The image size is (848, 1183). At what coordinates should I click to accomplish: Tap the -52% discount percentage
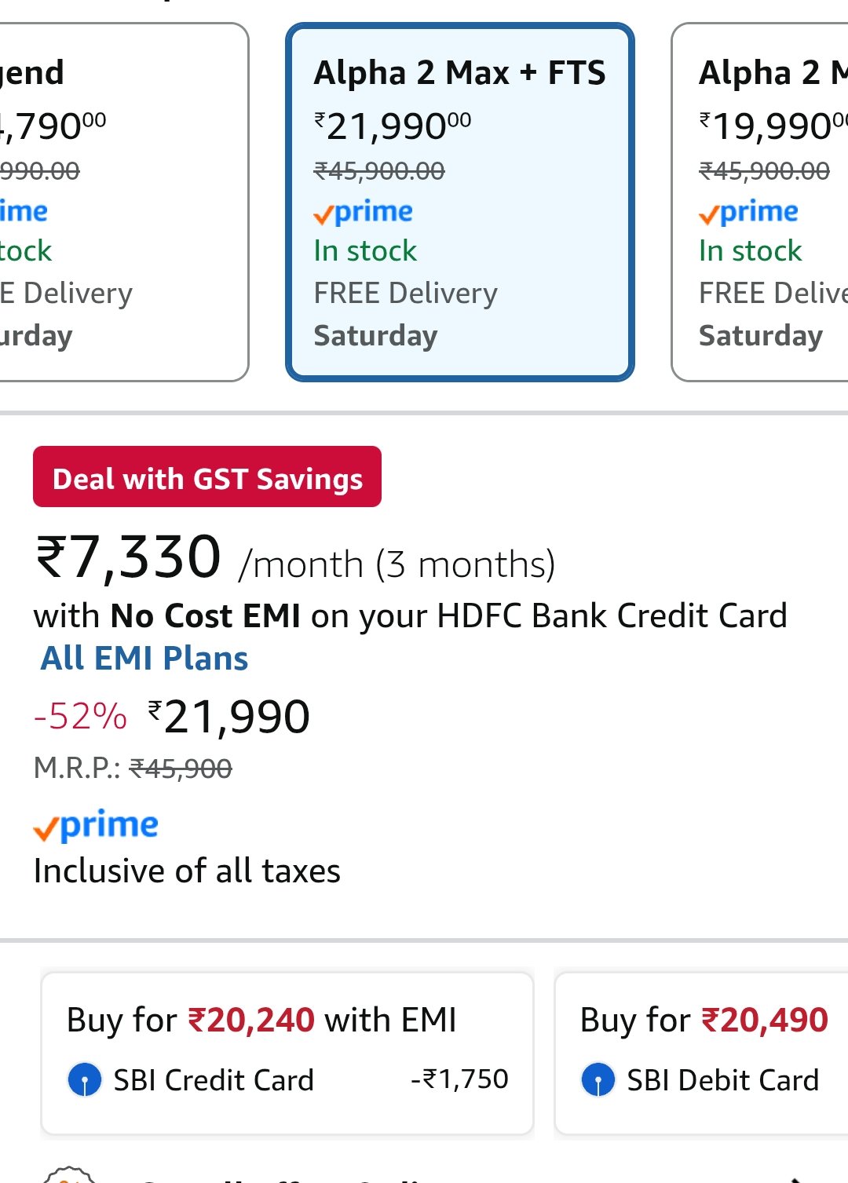(x=80, y=717)
